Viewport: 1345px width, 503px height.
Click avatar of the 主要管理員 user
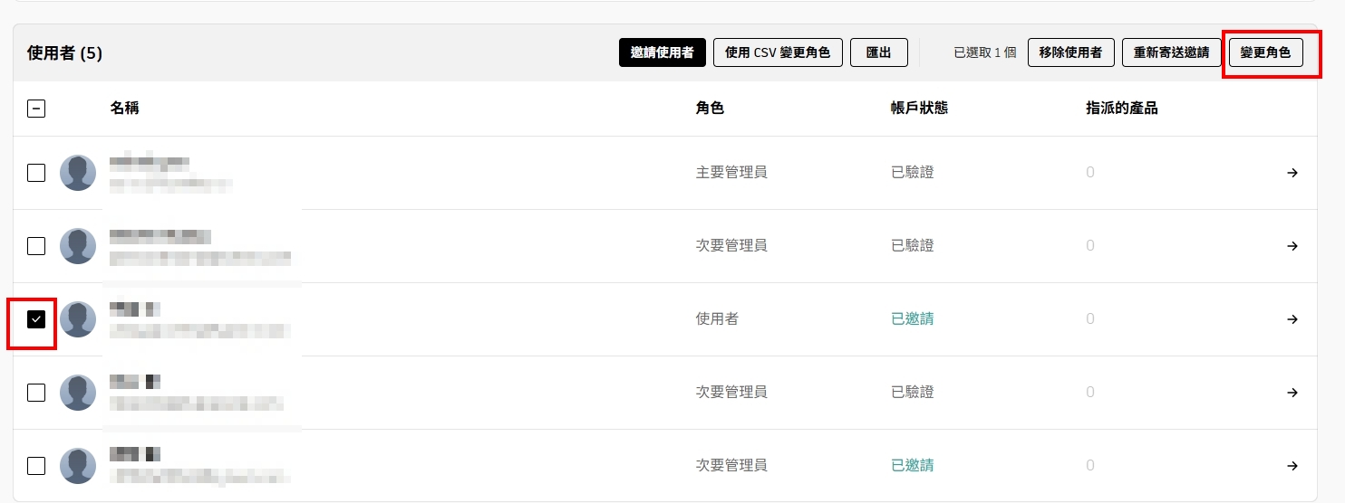78,173
